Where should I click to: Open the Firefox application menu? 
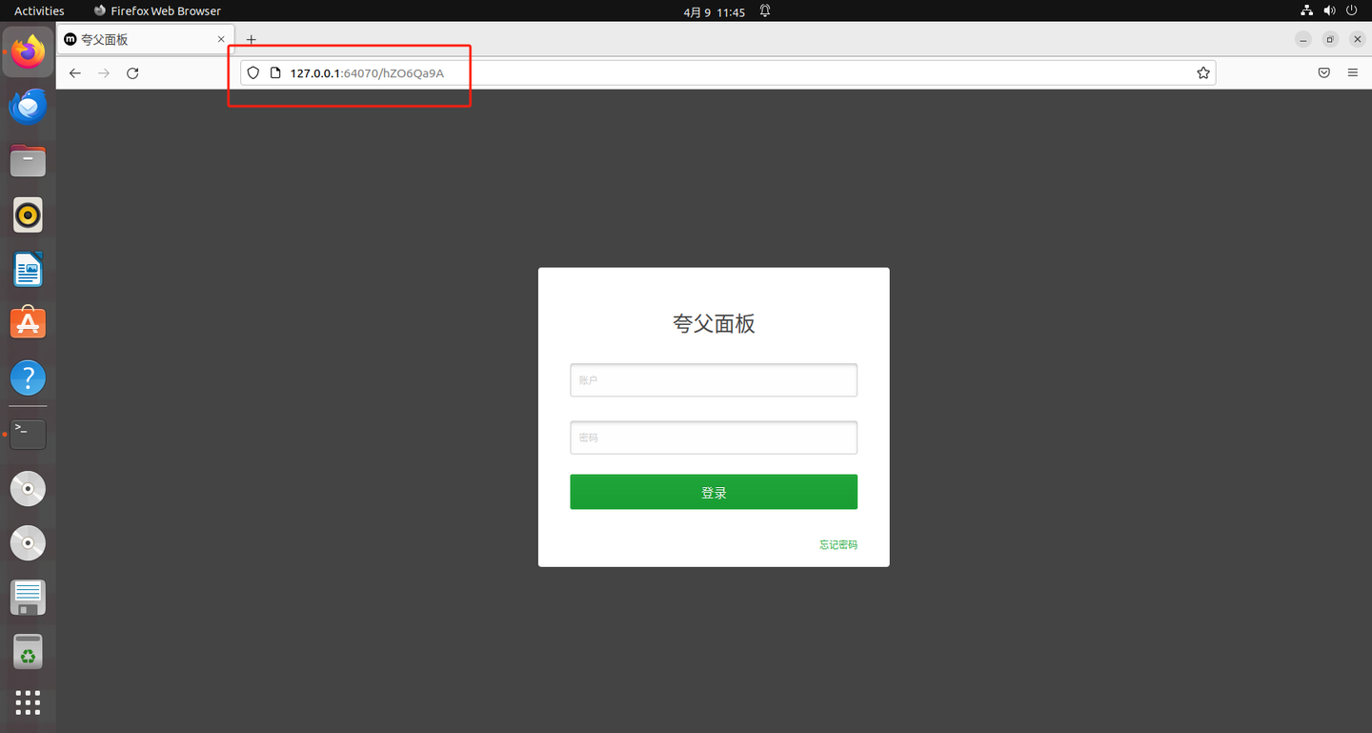[1352, 72]
